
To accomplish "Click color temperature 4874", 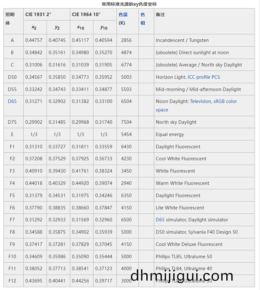I will click(x=126, y=53).
